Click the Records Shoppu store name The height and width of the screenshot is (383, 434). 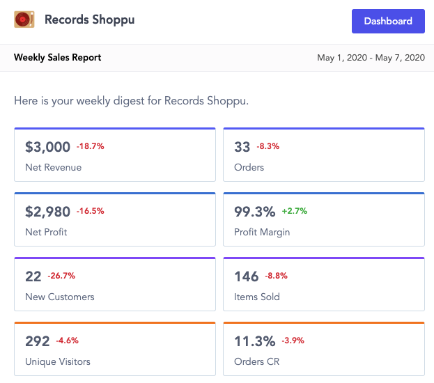(89, 19)
